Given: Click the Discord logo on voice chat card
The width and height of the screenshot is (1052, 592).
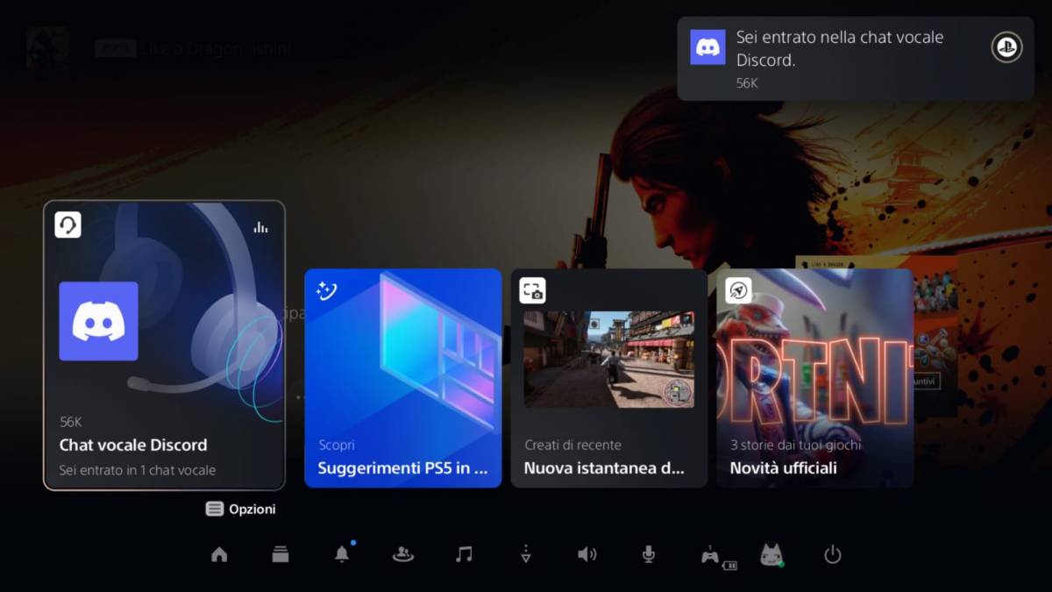Looking at the screenshot, I should coord(98,321).
